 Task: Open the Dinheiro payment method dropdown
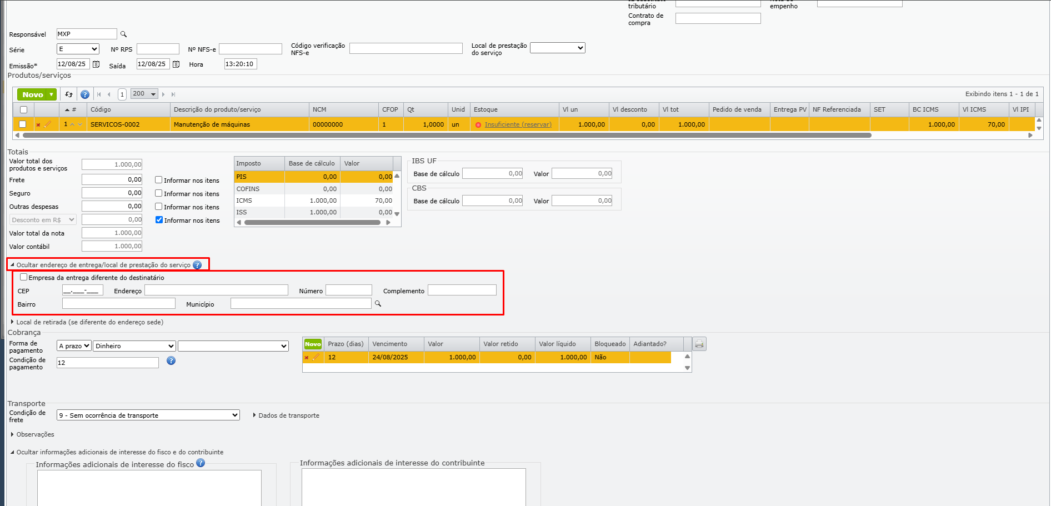(134, 346)
